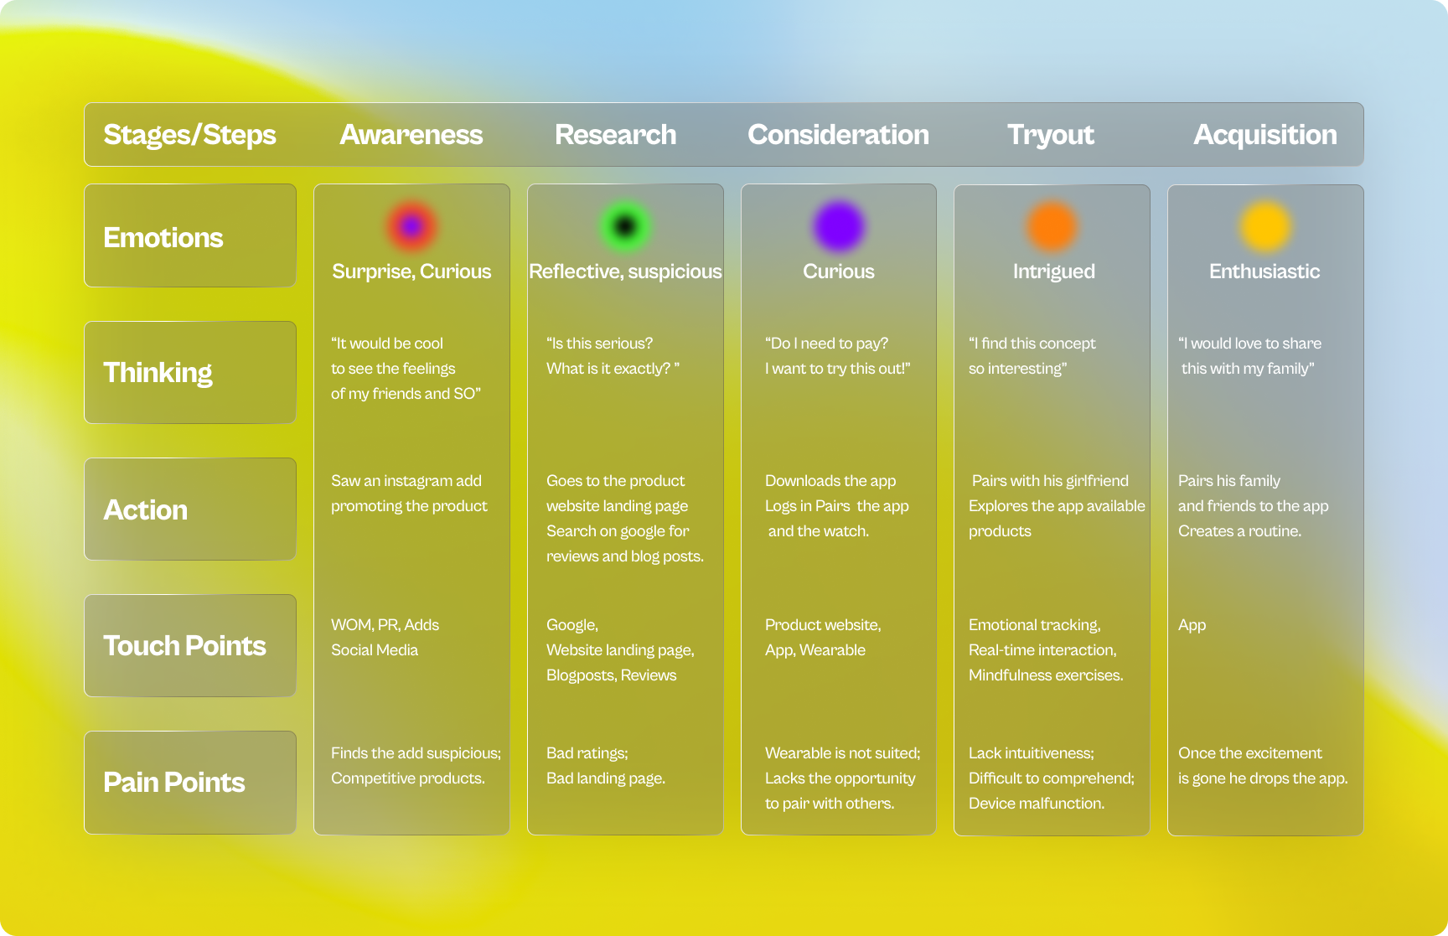Click the quote 'I would love to share'
This screenshot has width=1448, height=936.
click(1249, 344)
